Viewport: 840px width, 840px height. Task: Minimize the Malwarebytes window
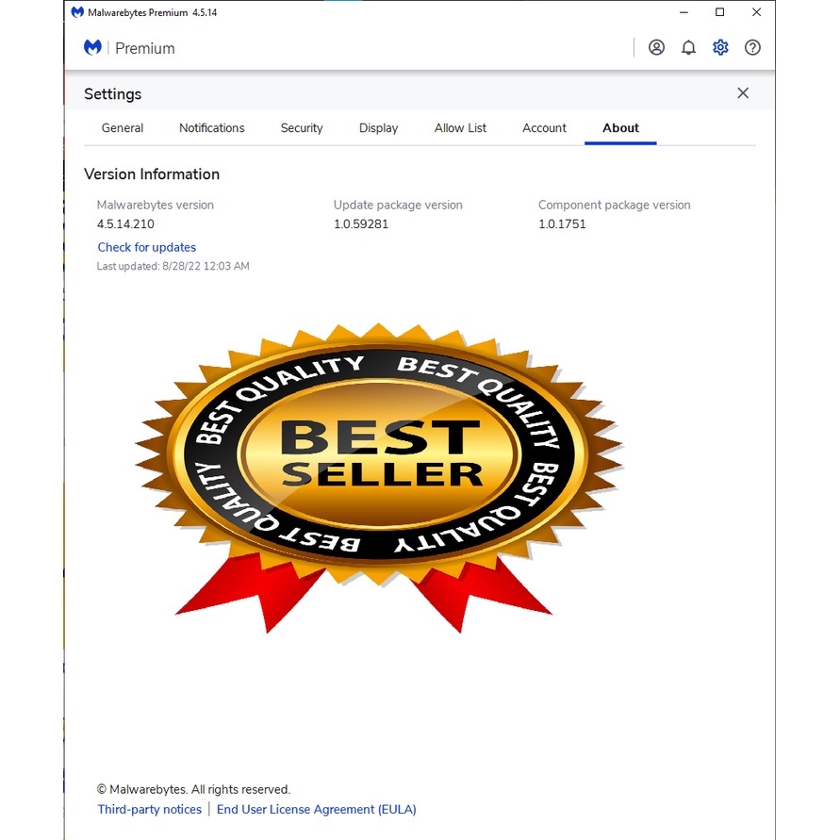click(x=684, y=12)
